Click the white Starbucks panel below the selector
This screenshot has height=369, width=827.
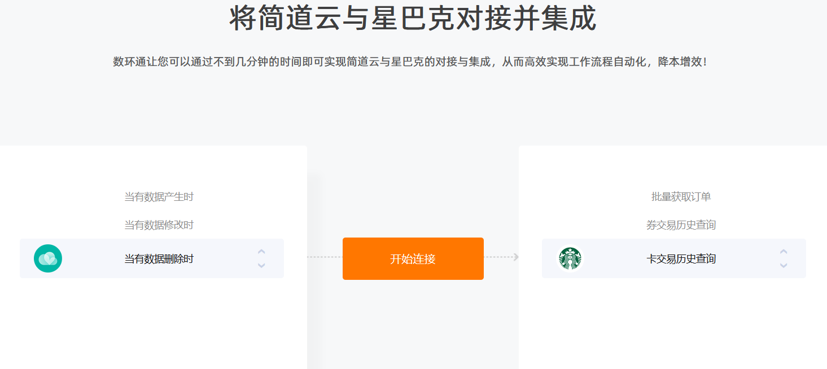(673, 324)
